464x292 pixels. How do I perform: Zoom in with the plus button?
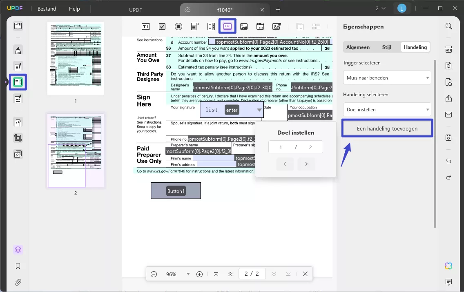[199, 274]
